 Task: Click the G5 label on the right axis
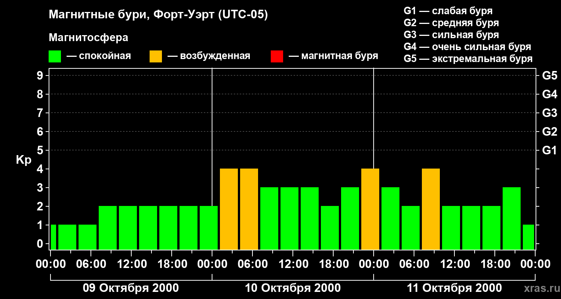pos(549,75)
